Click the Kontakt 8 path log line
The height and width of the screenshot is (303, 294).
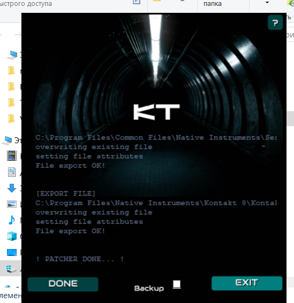156,203
